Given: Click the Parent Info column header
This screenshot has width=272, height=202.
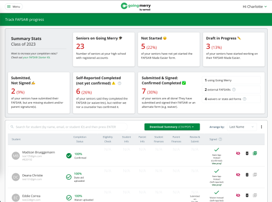Looking at the screenshot, I should tap(142, 139).
